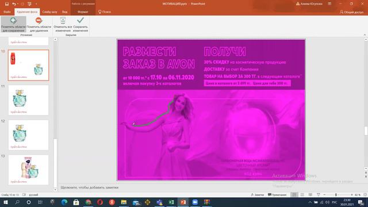The width and height of the screenshot is (368, 207).
Task: Select Mark Areas to Keep tool
Action: click(x=13, y=24)
